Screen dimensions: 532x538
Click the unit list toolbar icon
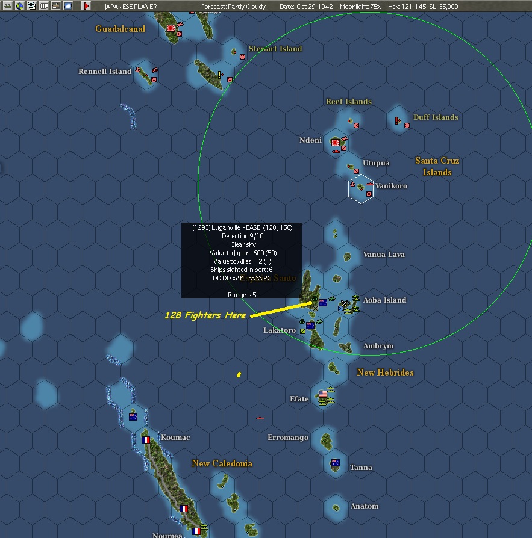pyautogui.click(x=55, y=5)
